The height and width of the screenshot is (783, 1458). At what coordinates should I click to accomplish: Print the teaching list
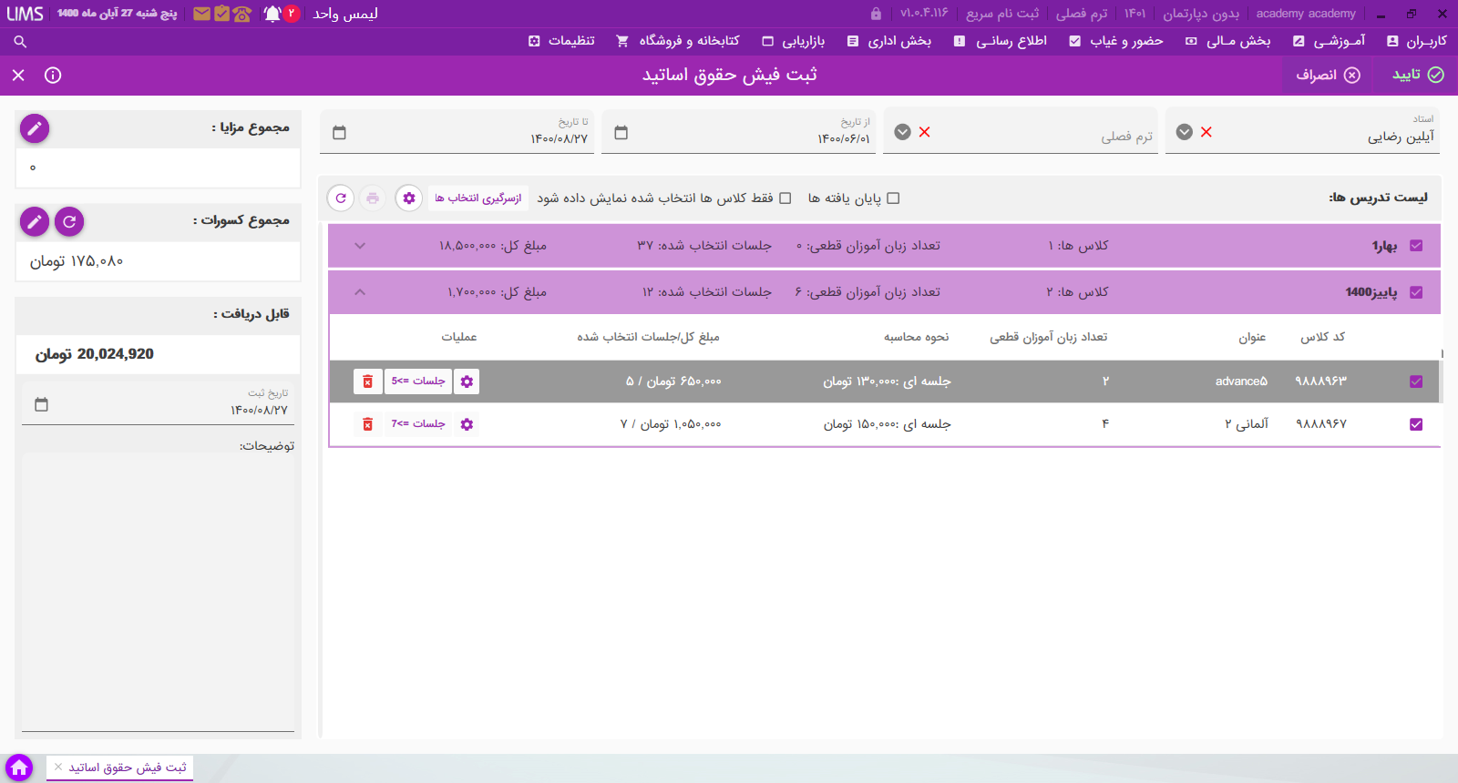pos(373,198)
